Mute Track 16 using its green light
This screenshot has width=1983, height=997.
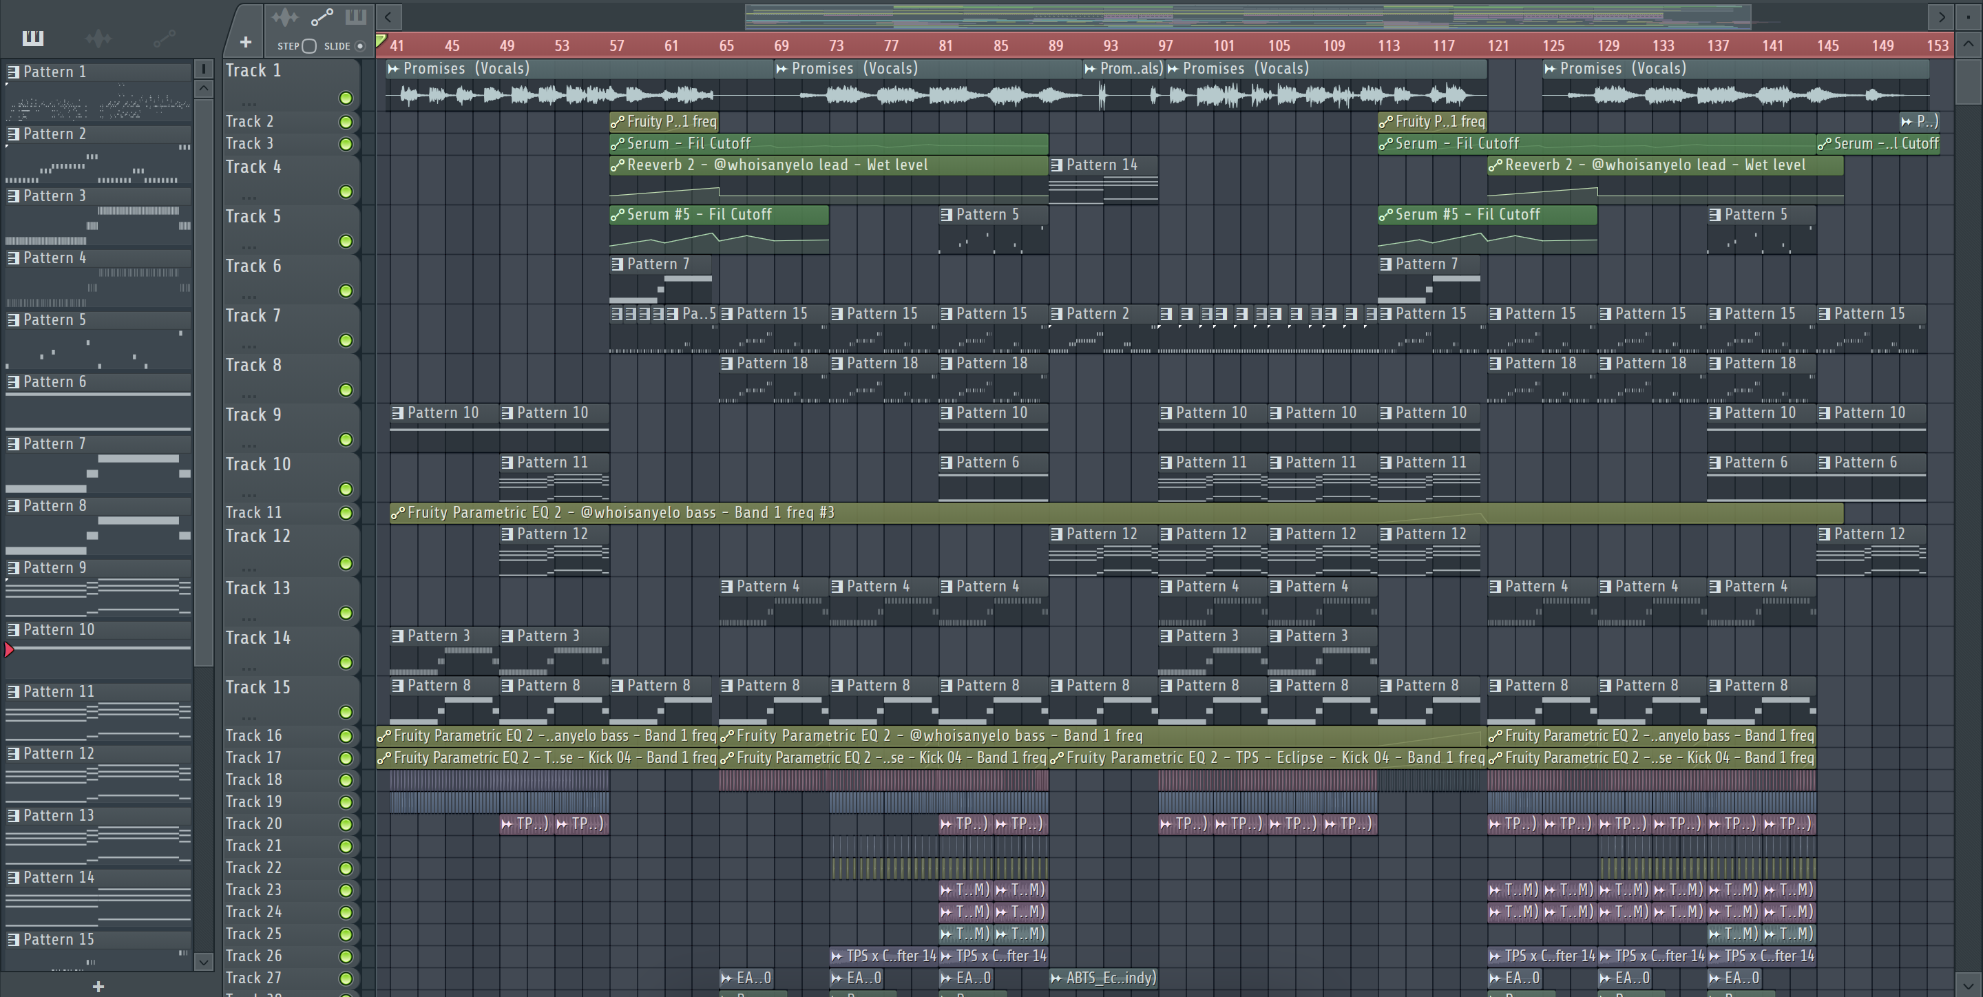click(x=346, y=736)
